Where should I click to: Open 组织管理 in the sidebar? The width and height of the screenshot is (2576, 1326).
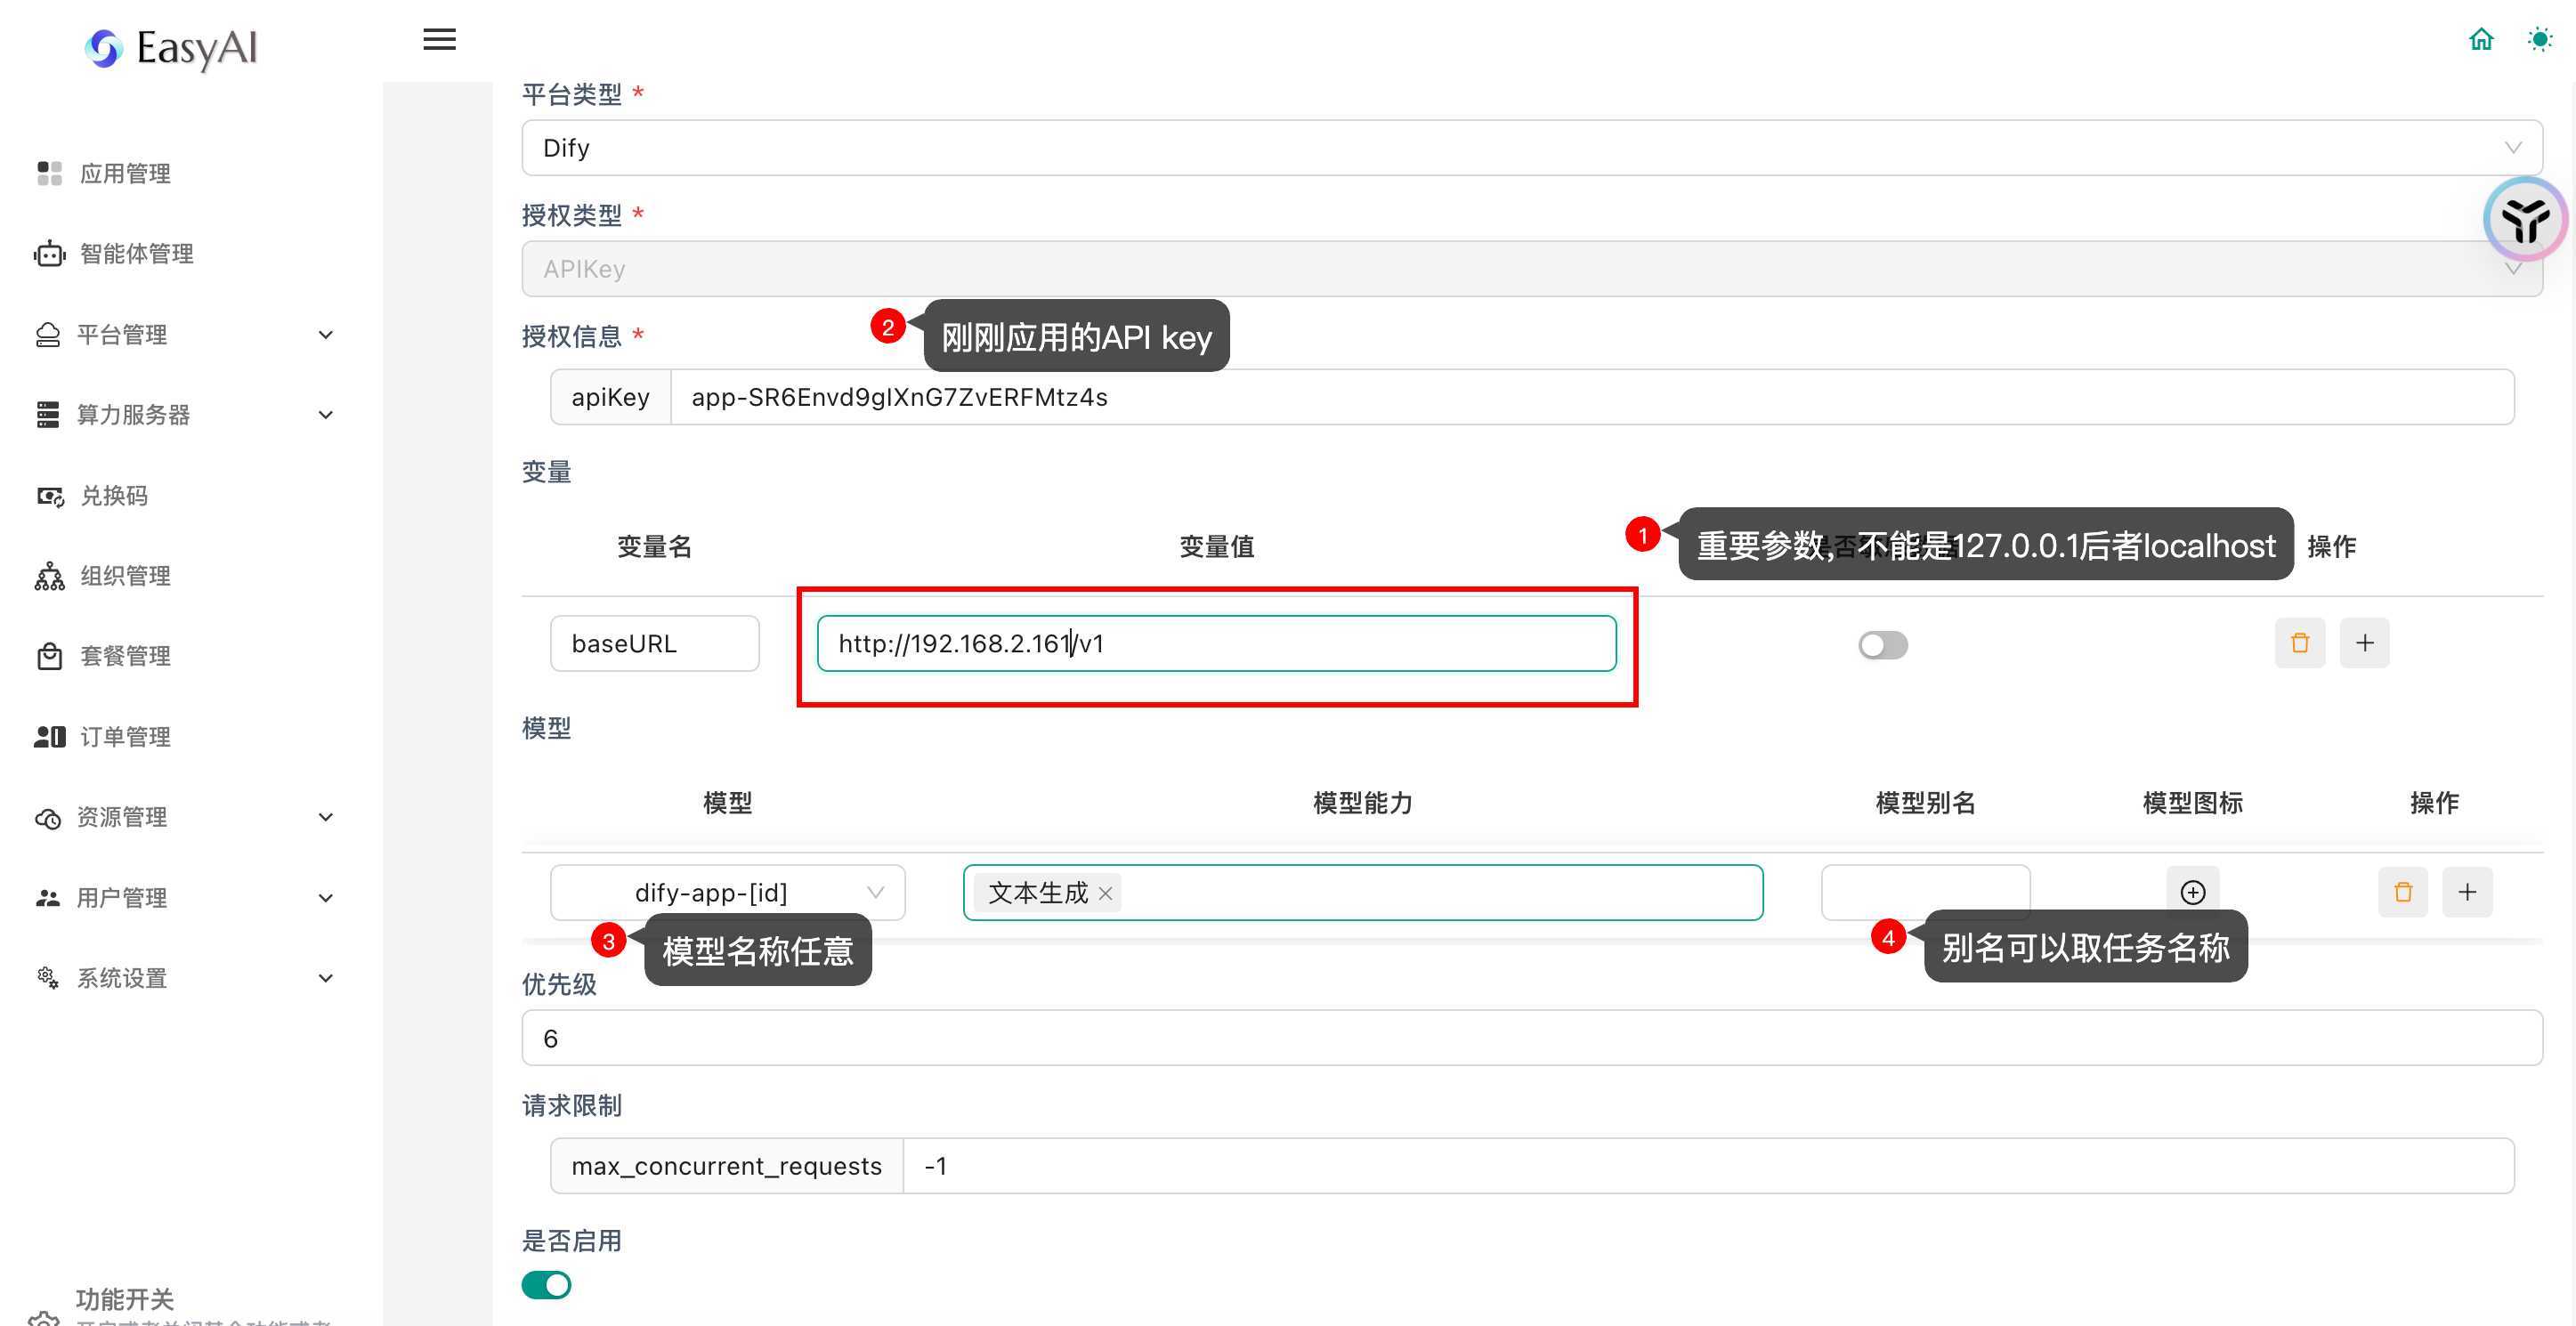click(x=125, y=576)
